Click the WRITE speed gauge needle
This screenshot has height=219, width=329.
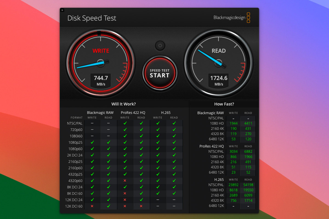point(93,64)
